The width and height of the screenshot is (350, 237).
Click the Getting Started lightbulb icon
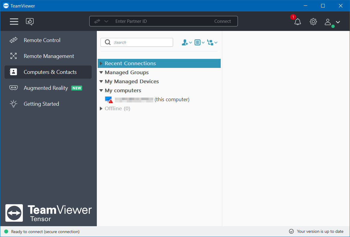(x=14, y=104)
